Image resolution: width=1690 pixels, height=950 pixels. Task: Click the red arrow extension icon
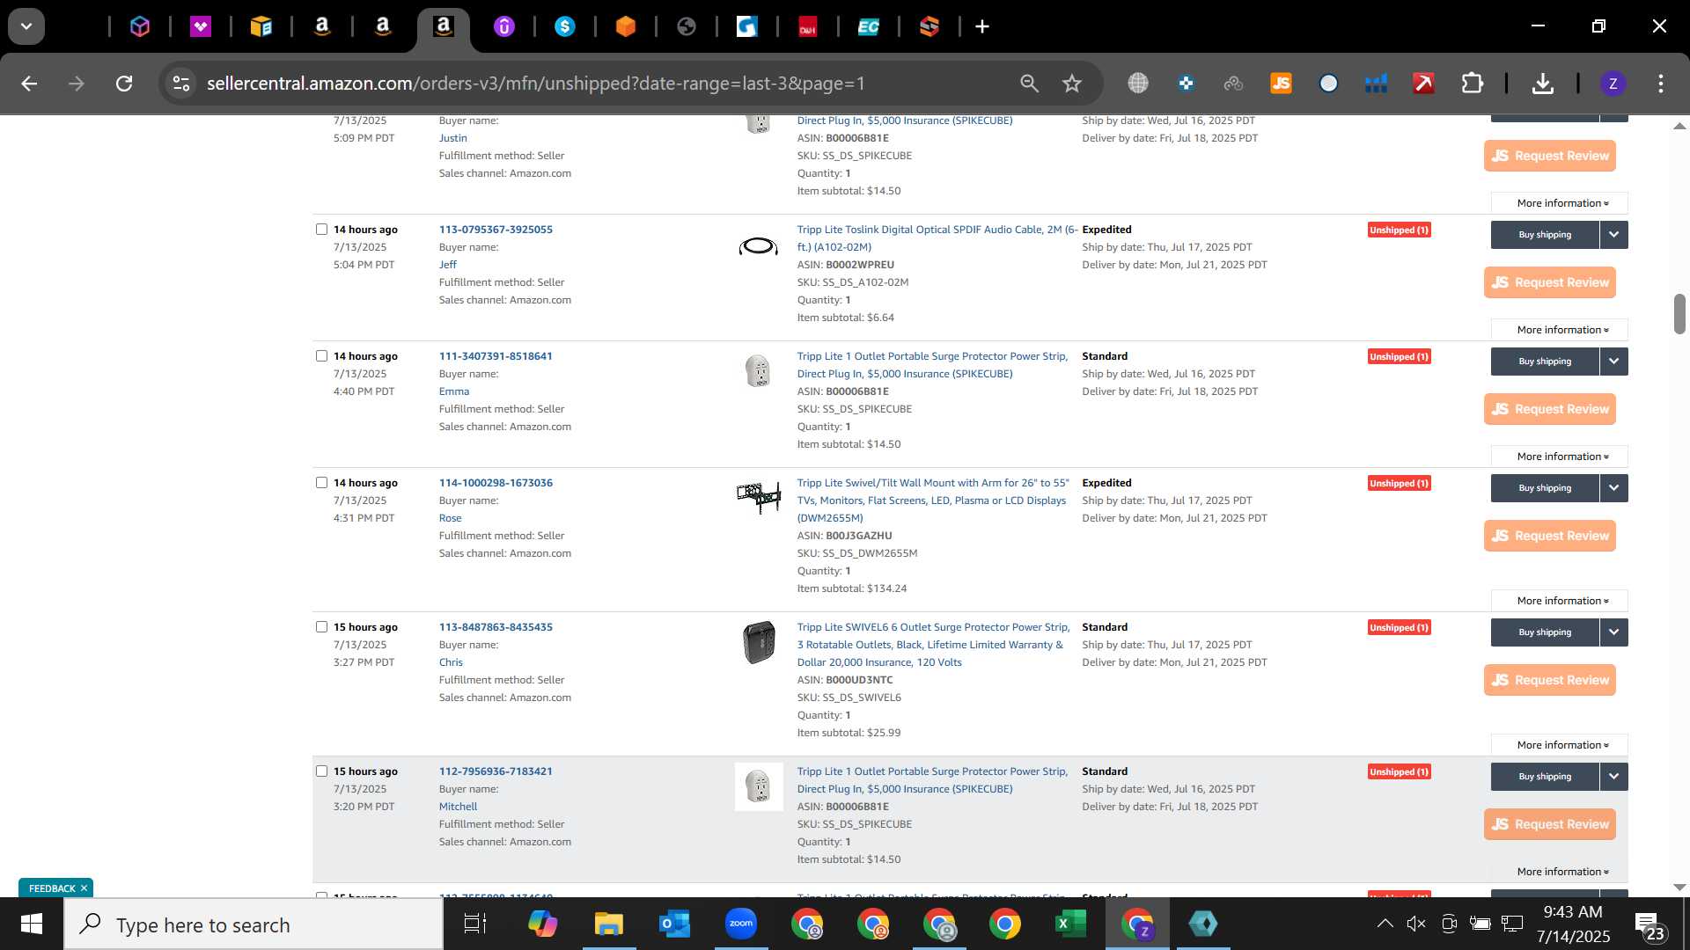[1423, 84]
